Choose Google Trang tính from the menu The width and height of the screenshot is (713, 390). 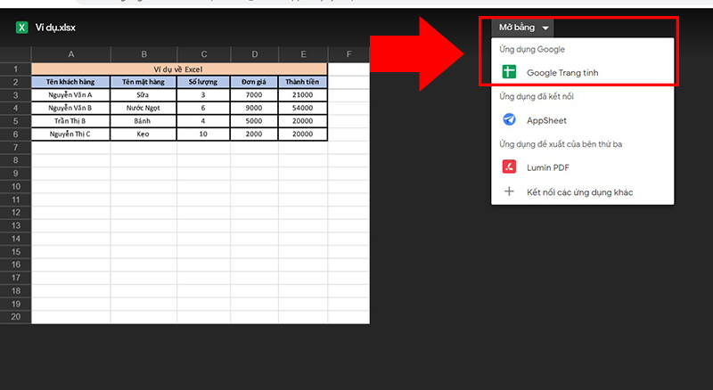pyautogui.click(x=583, y=72)
